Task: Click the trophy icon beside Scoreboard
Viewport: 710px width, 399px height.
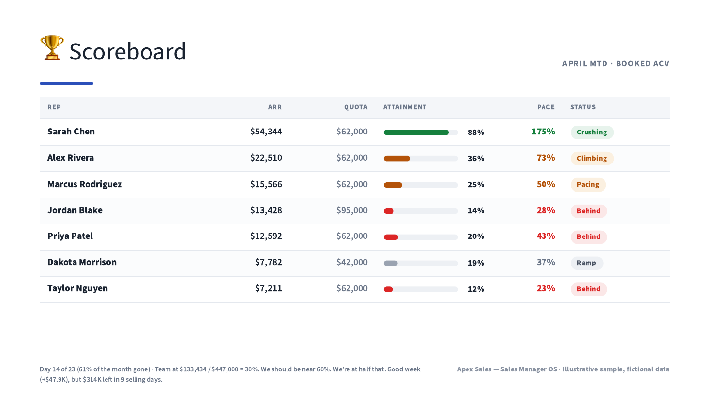Action: tap(52, 48)
